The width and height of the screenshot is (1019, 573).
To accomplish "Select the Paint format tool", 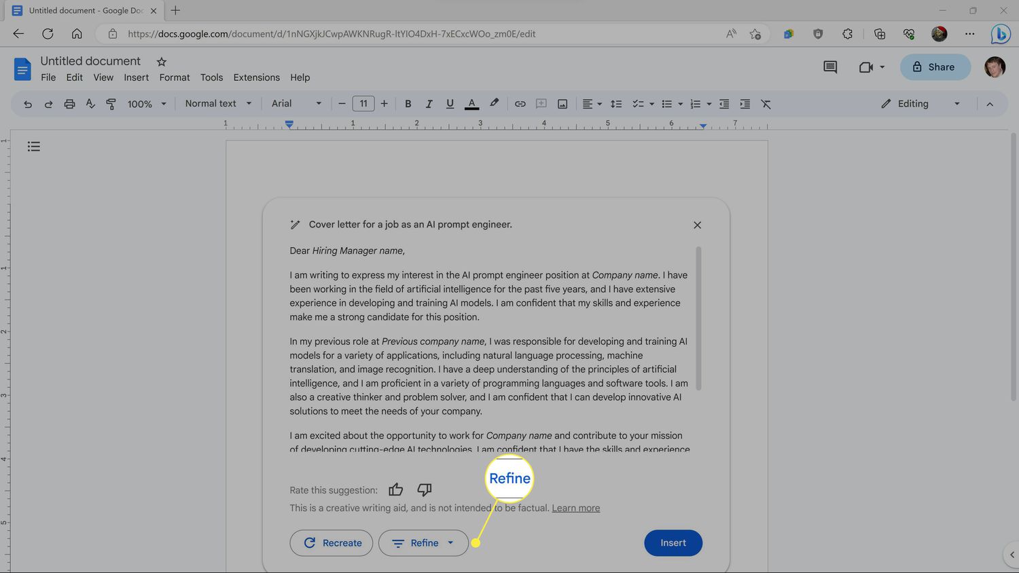I will coord(111,104).
